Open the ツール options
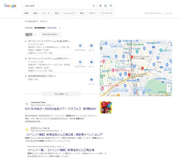Viewport: 180px width, 161px height. (x=169, y=13)
